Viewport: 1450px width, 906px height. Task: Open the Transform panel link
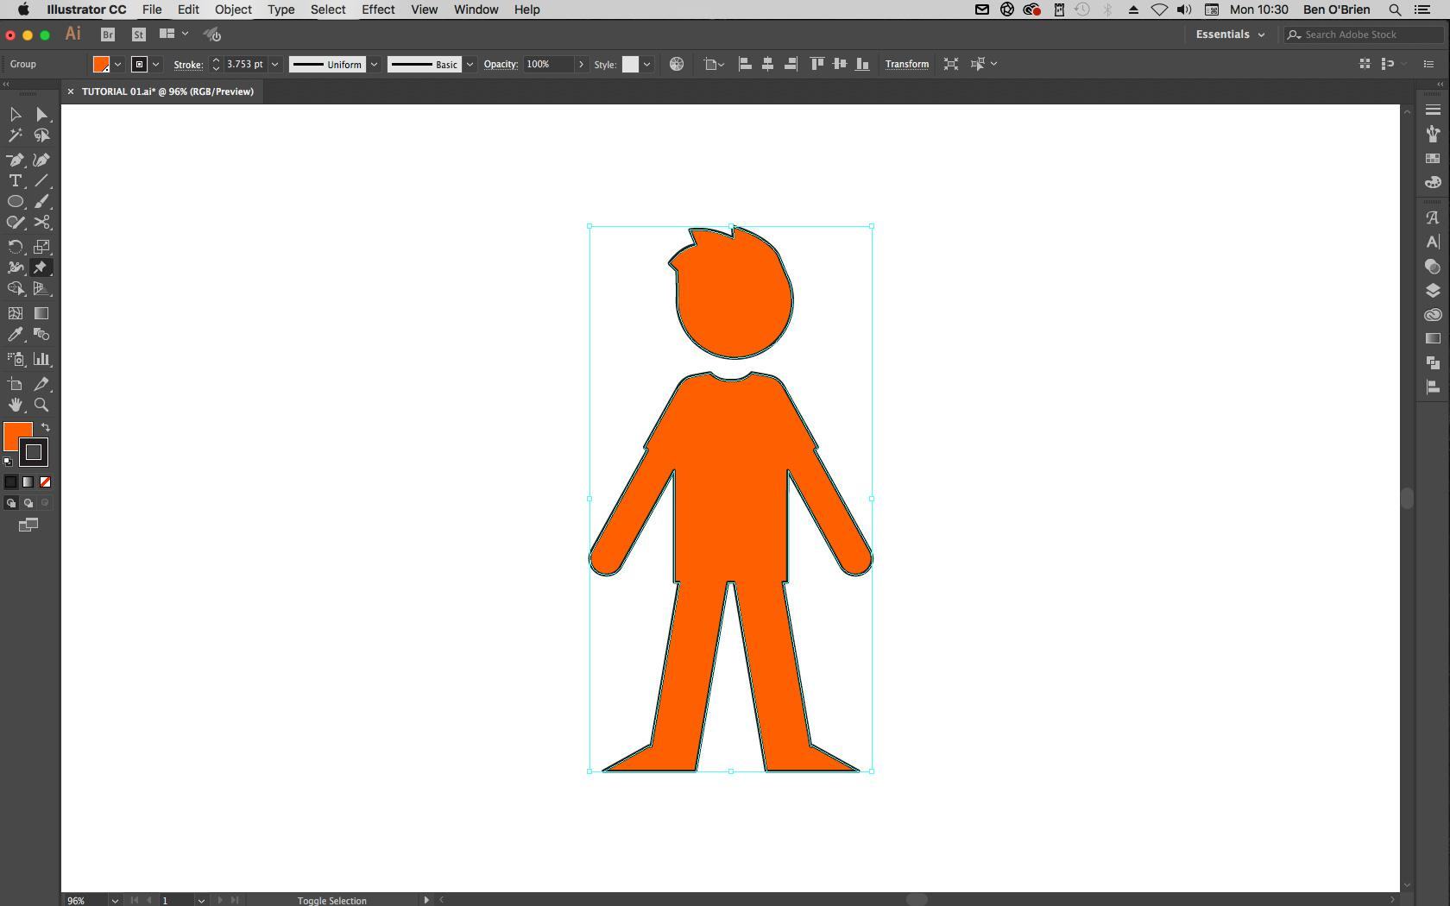(907, 65)
